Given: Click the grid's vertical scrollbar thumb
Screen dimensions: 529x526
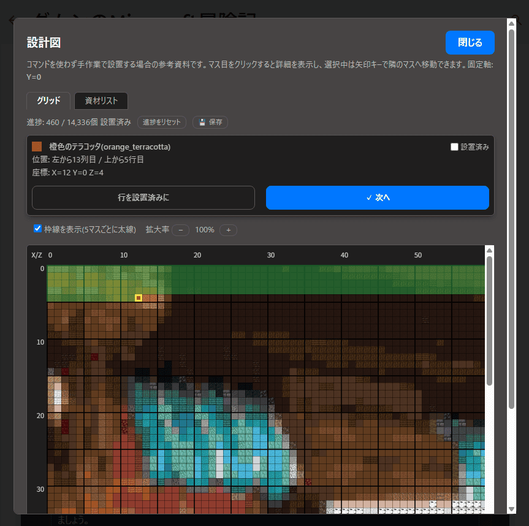Looking at the screenshot, I should point(489,321).
